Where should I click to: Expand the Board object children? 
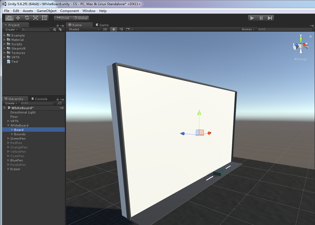12,130
